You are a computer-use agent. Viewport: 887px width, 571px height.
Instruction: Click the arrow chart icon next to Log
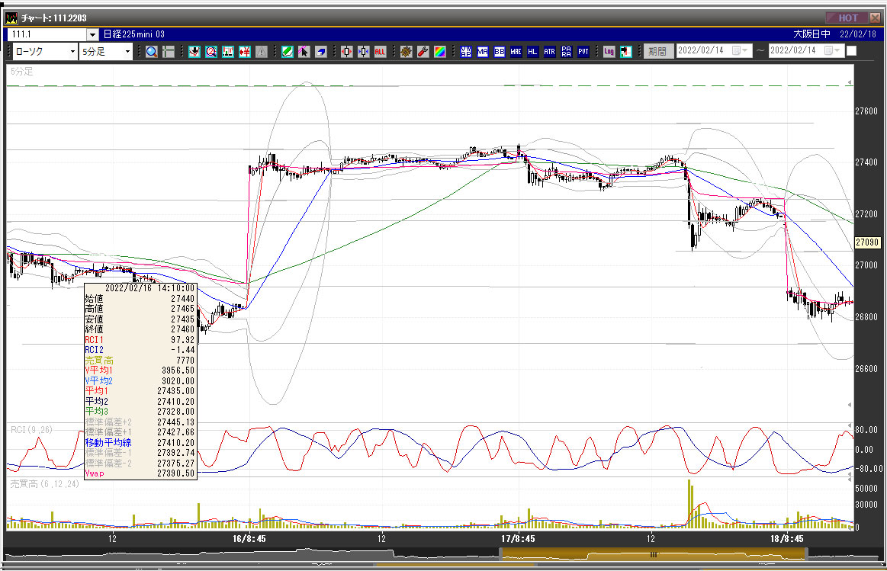[625, 52]
